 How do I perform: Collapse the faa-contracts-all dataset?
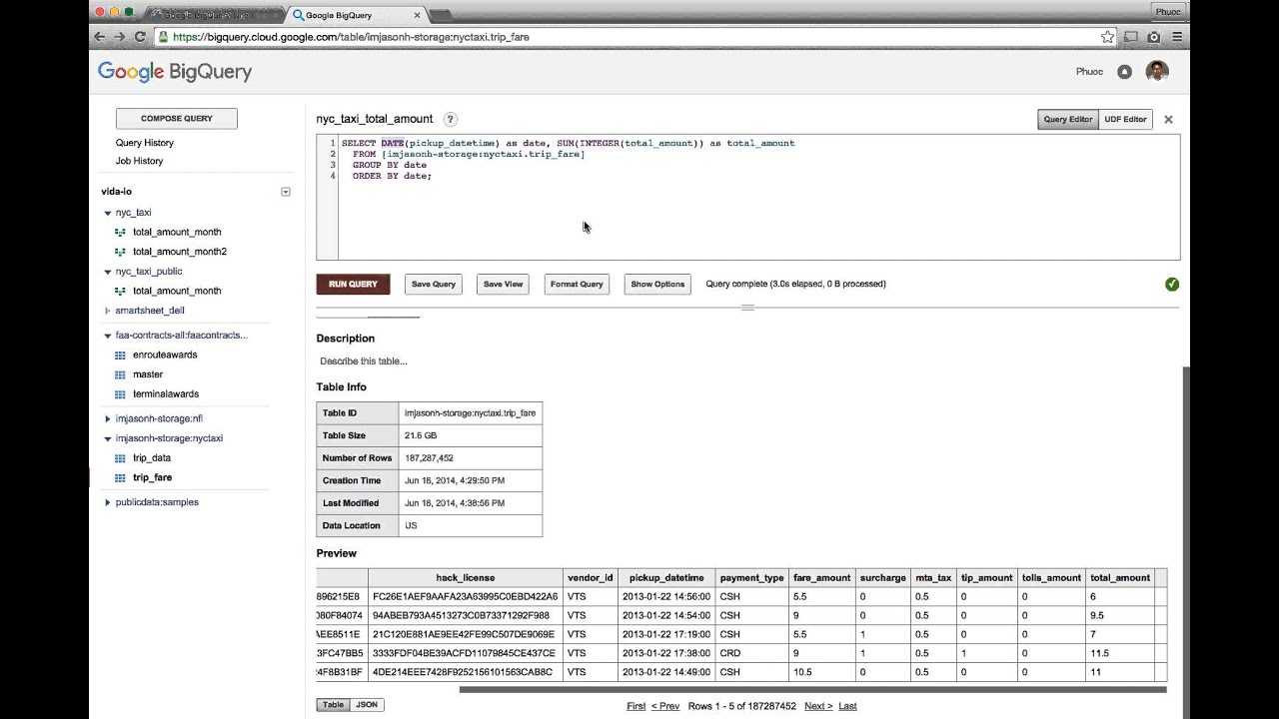(x=108, y=336)
